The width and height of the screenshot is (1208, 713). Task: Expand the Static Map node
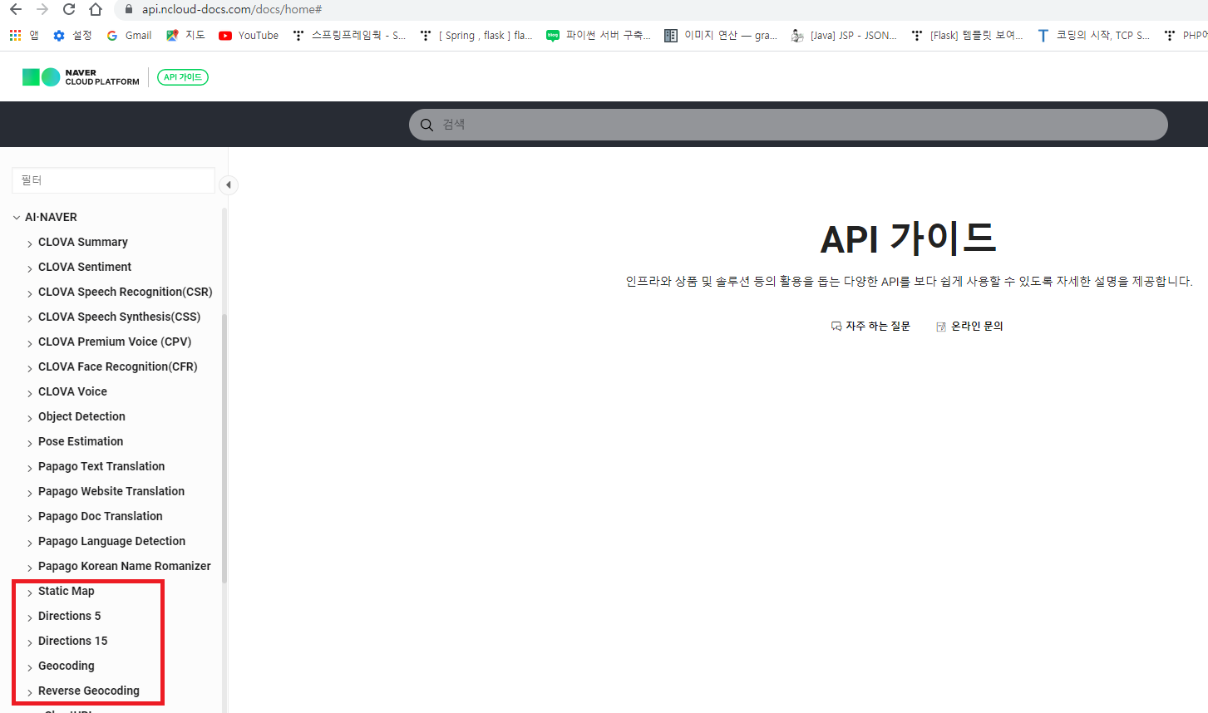pyautogui.click(x=30, y=593)
